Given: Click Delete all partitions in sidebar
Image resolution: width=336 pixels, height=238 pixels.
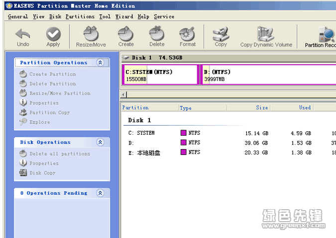Looking at the screenshot, I should point(60,154).
